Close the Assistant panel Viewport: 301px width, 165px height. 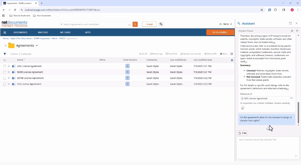pos(296,23)
